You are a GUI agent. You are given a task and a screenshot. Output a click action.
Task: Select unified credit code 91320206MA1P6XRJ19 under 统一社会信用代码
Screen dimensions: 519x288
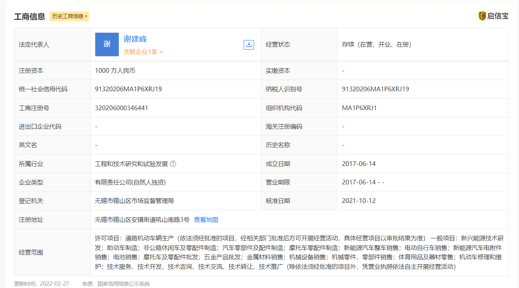click(128, 89)
